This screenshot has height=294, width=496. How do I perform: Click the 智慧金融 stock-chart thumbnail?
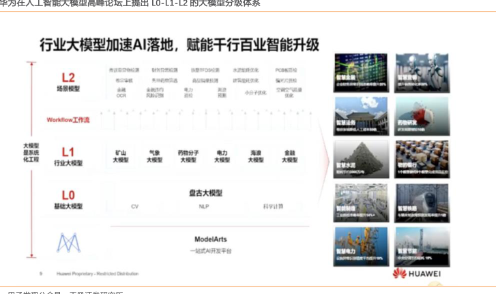tap(361, 73)
